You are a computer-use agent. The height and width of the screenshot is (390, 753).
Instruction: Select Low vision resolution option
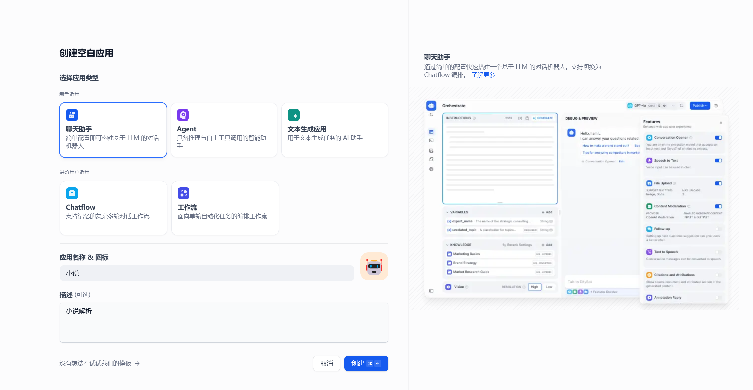(549, 287)
